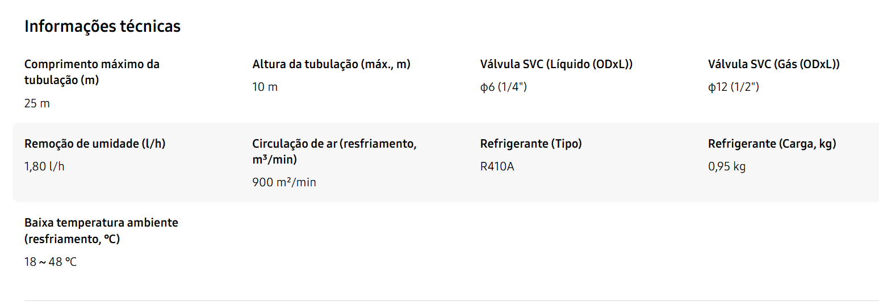
Task: Select the "10 m" pipe height value
Action: (x=265, y=87)
